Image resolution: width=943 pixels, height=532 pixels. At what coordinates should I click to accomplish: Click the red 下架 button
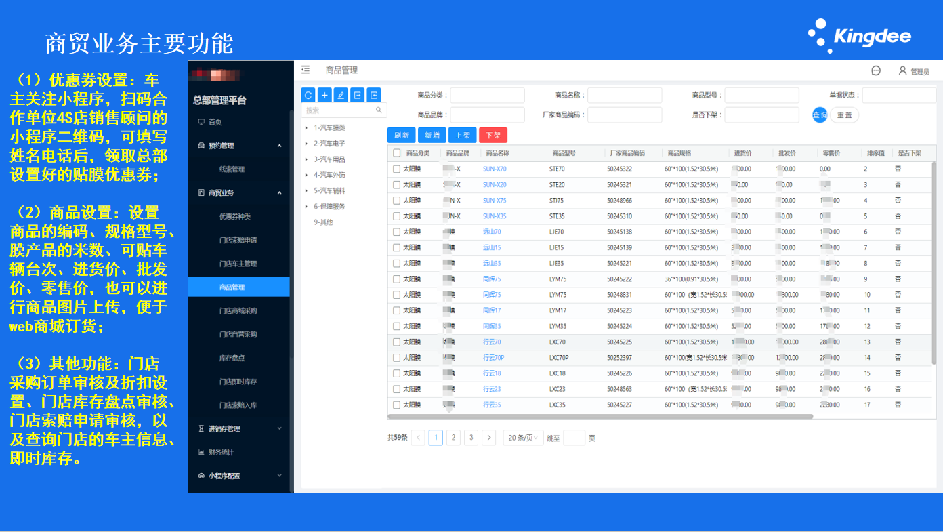point(493,135)
